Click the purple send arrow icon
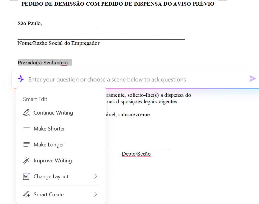Image resolution: width=259 pixels, height=204 pixels. click(253, 79)
